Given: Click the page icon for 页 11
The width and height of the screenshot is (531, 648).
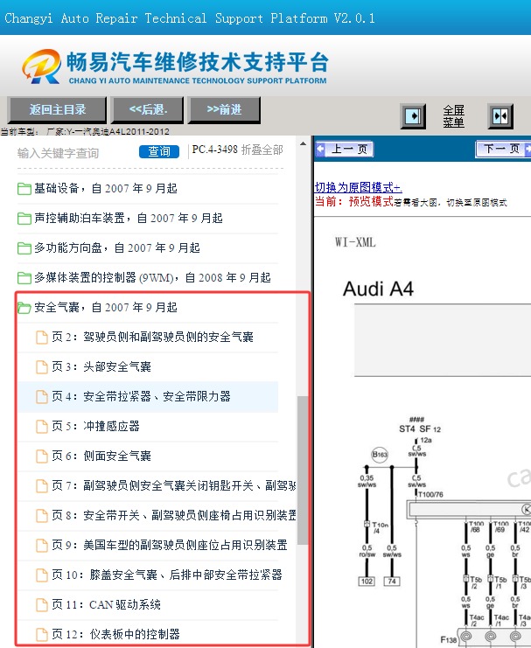Looking at the screenshot, I should (41, 605).
